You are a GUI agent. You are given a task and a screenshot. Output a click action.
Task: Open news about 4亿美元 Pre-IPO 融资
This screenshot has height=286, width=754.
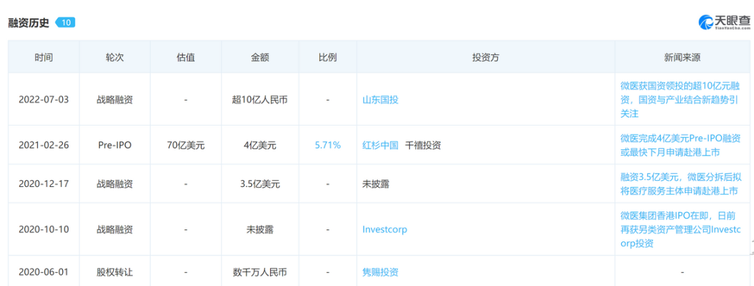[x=678, y=145]
